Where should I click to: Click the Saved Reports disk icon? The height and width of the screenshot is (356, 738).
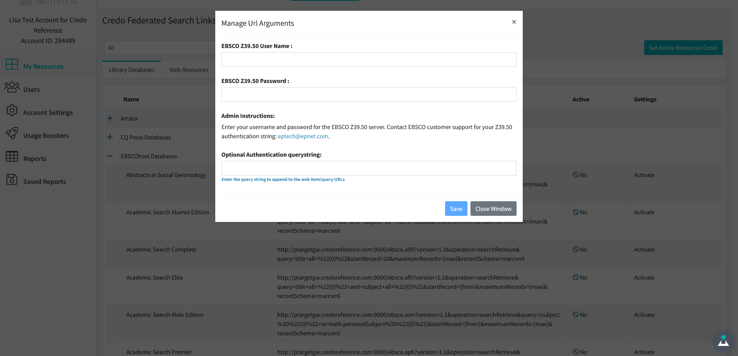pyautogui.click(x=12, y=179)
